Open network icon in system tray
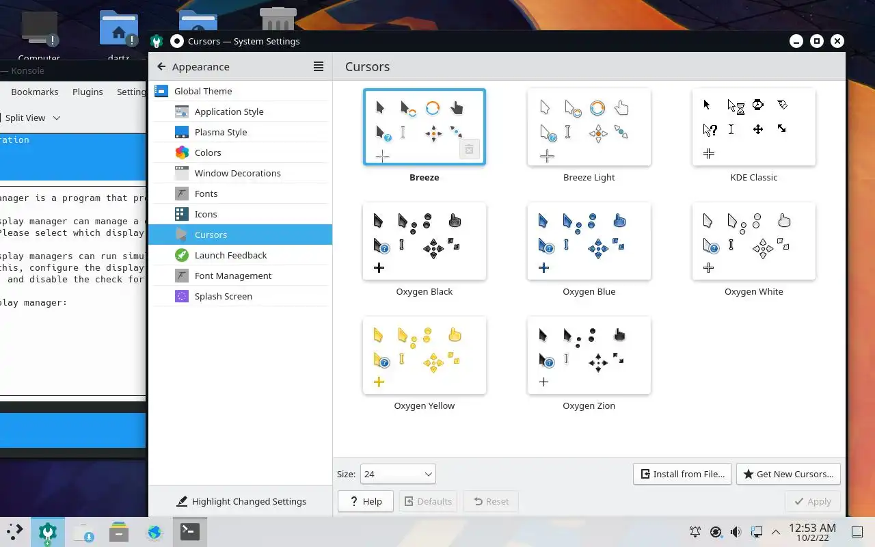The width and height of the screenshot is (875, 547). 756,532
